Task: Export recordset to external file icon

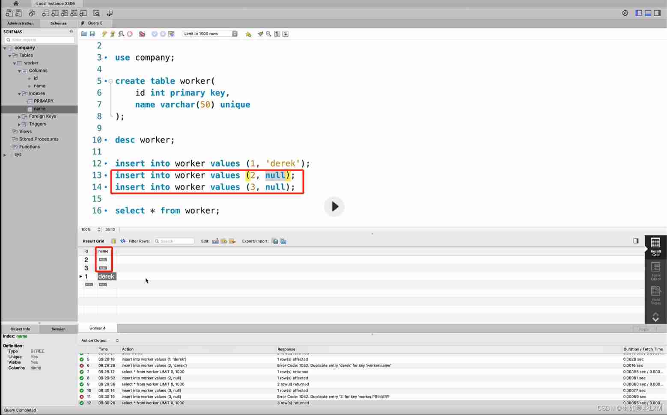Action: point(275,241)
